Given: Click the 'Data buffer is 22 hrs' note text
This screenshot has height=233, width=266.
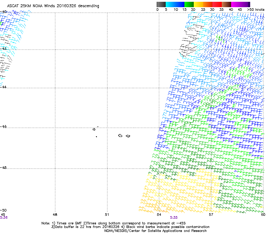Looking at the screenshot, I should 74,227.
